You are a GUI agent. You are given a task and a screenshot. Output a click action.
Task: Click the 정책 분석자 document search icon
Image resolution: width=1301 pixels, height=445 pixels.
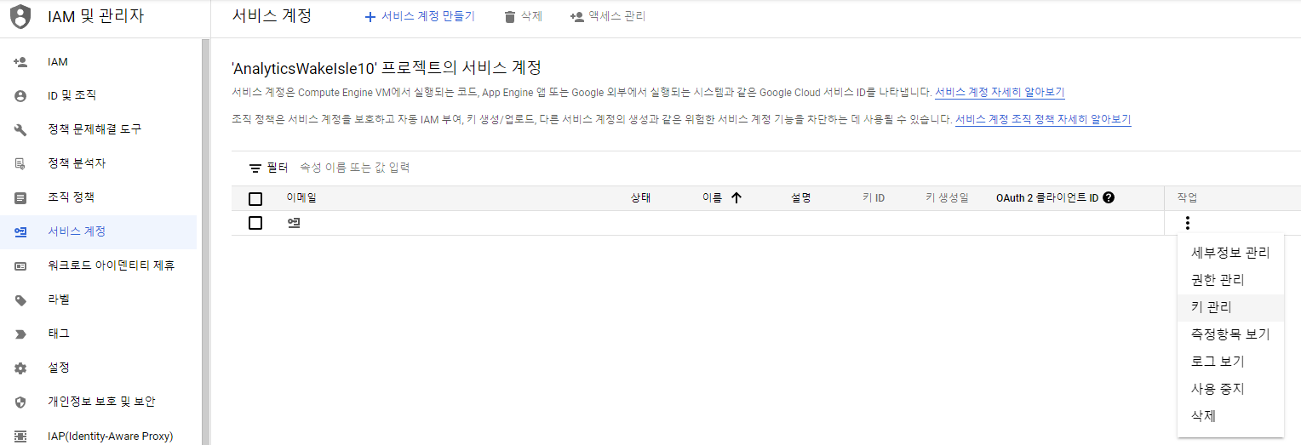click(x=20, y=163)
